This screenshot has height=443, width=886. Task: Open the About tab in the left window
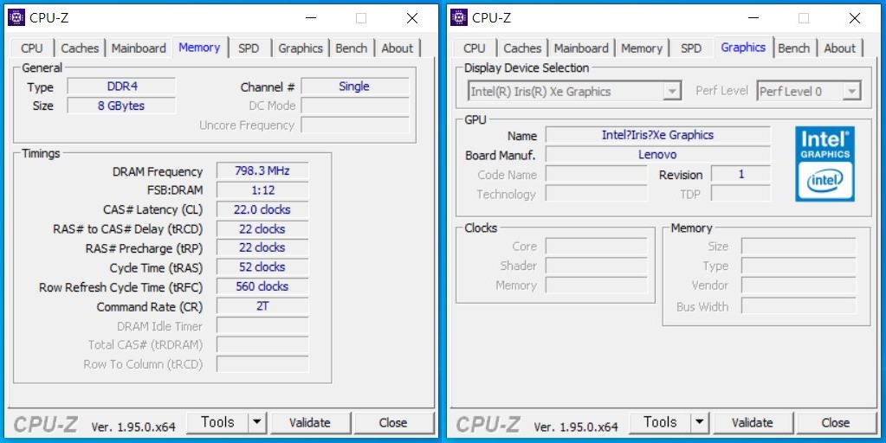coord(398,48)
